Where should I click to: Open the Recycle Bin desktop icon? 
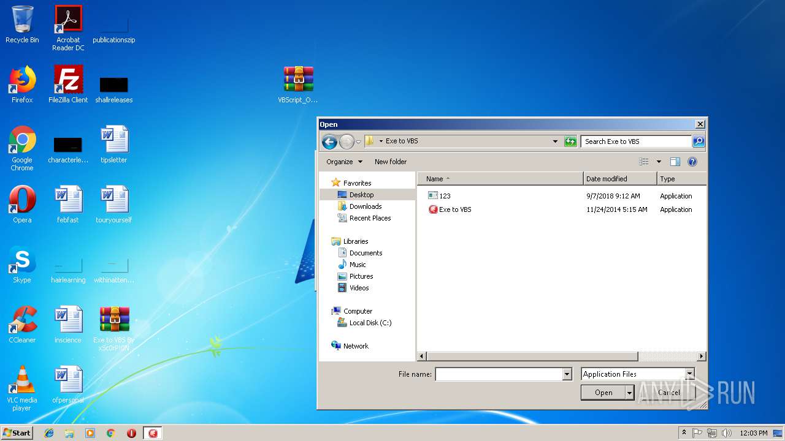coord(22,24)
